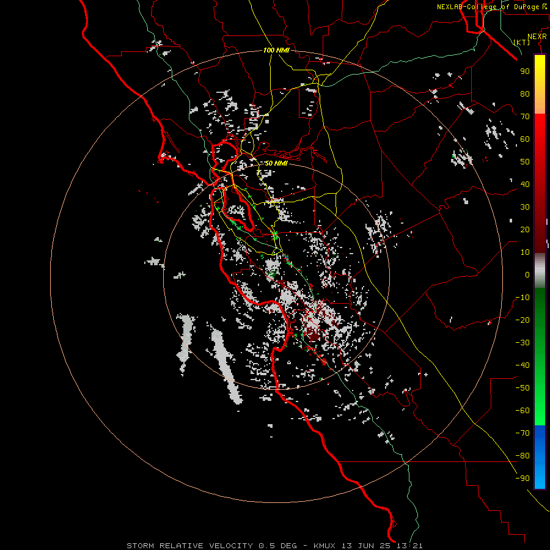Viewport: 550px width, 550px height.
Task: Click the 60 value on velocity scale
Action: pyautogui.click(x=525, y=139)
